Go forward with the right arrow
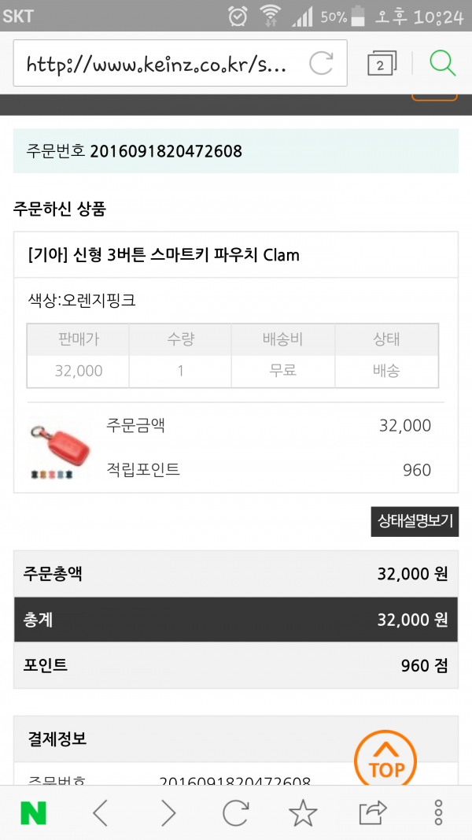This screenshot has width=472, height=840. (x=168, y=814)
